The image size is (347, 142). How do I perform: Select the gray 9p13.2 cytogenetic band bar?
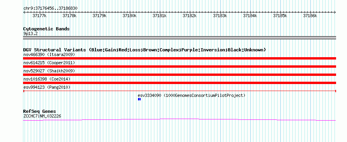click(179, 38)
